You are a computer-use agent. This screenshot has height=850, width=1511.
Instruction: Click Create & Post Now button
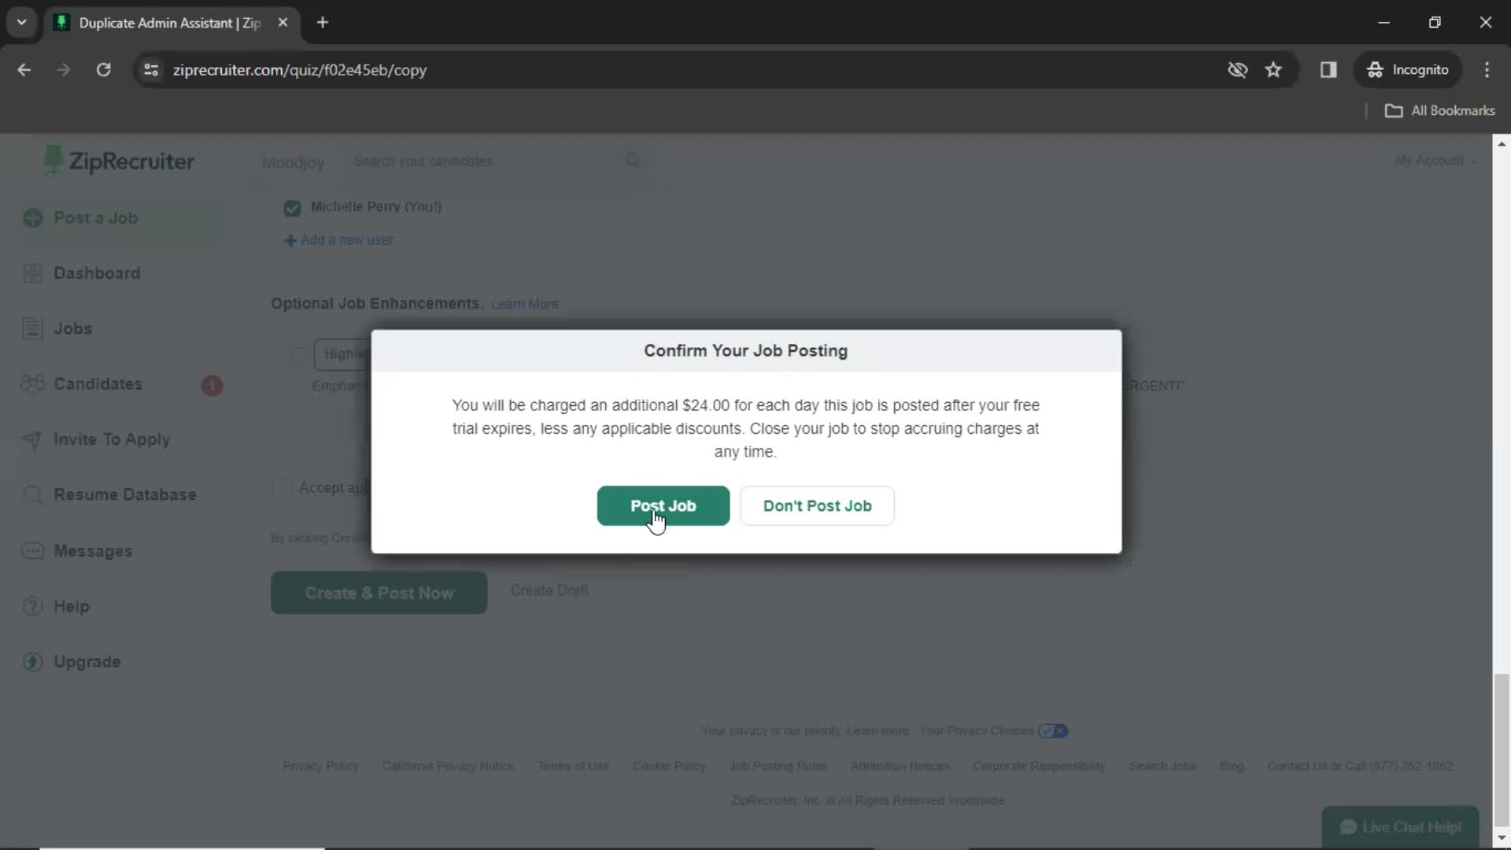coord(379,593)
